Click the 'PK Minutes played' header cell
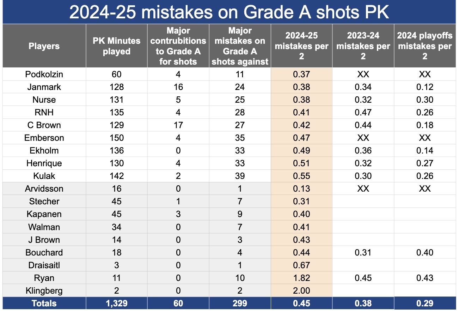 pos(116,46)
